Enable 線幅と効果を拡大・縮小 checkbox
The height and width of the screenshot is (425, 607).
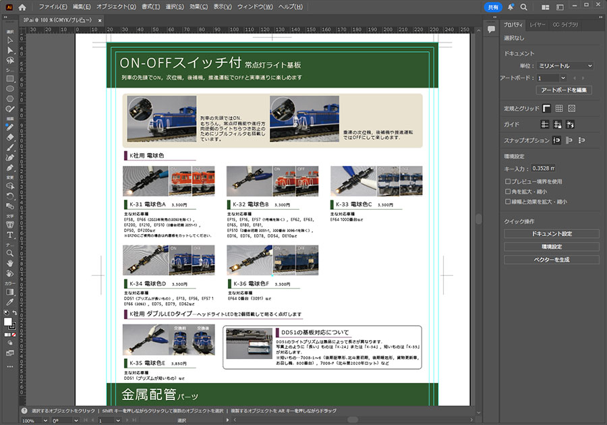(507, 201)
